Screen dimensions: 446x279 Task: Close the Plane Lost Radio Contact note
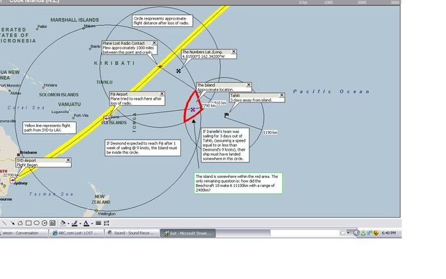click(155, 43)
